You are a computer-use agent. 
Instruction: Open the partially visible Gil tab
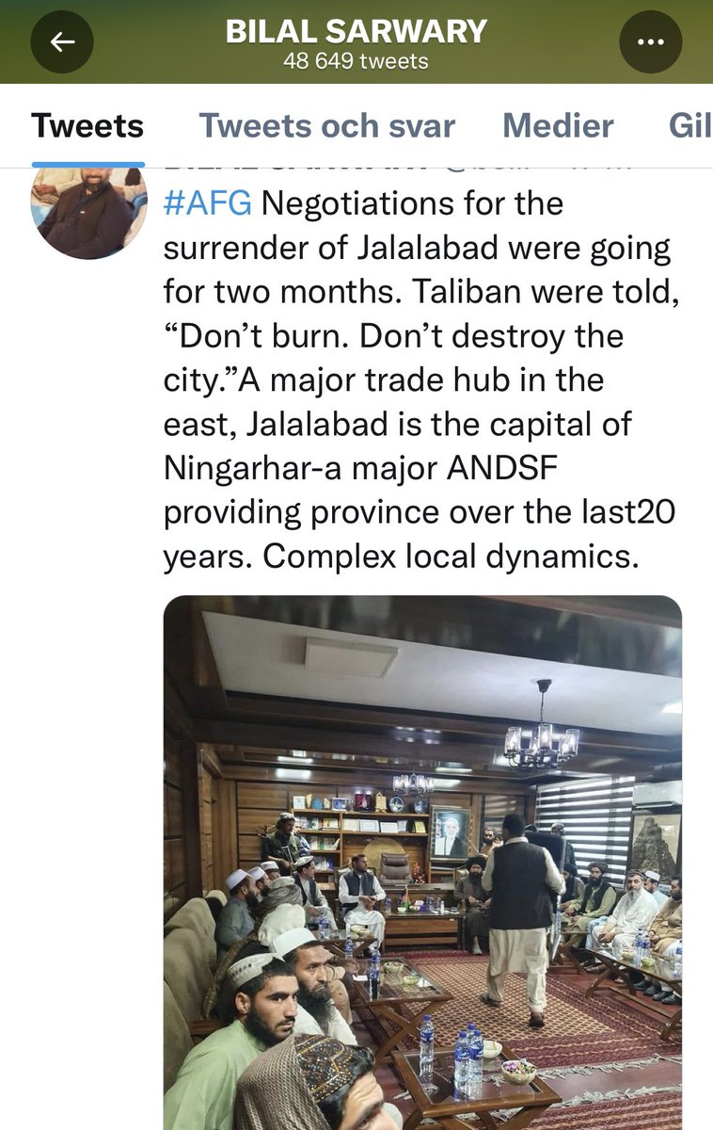point(689,125)
